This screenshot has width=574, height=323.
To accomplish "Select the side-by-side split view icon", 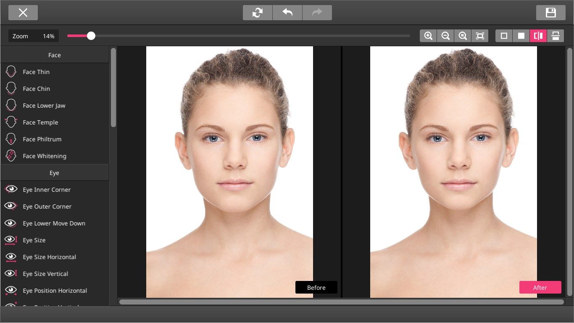I will tap(538, 36).
